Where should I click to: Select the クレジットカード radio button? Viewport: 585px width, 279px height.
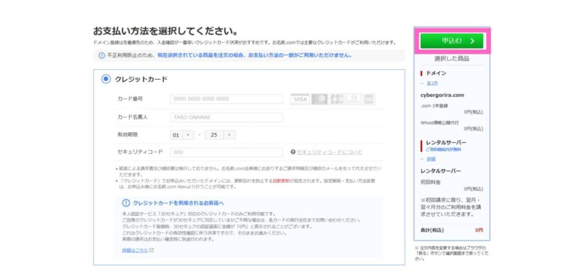[x=106, y=79]
